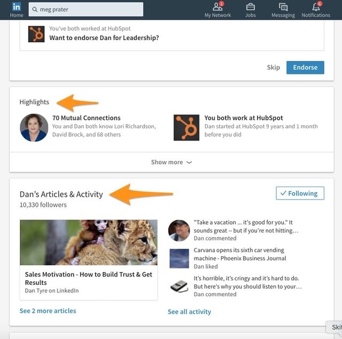The height and width of the screenshot is (339, 342).
Task: Open the My Network icon
Action: point(217,7)
